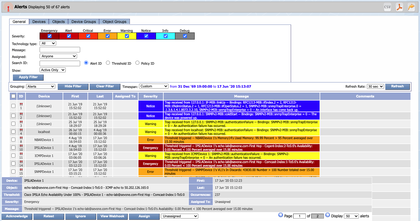420x221 pixels.
Task: Open Display alerts count dropdown
Action: coord(351,216)
